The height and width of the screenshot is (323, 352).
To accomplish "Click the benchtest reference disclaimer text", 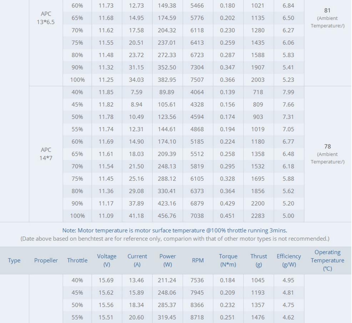I will (175, 238).
